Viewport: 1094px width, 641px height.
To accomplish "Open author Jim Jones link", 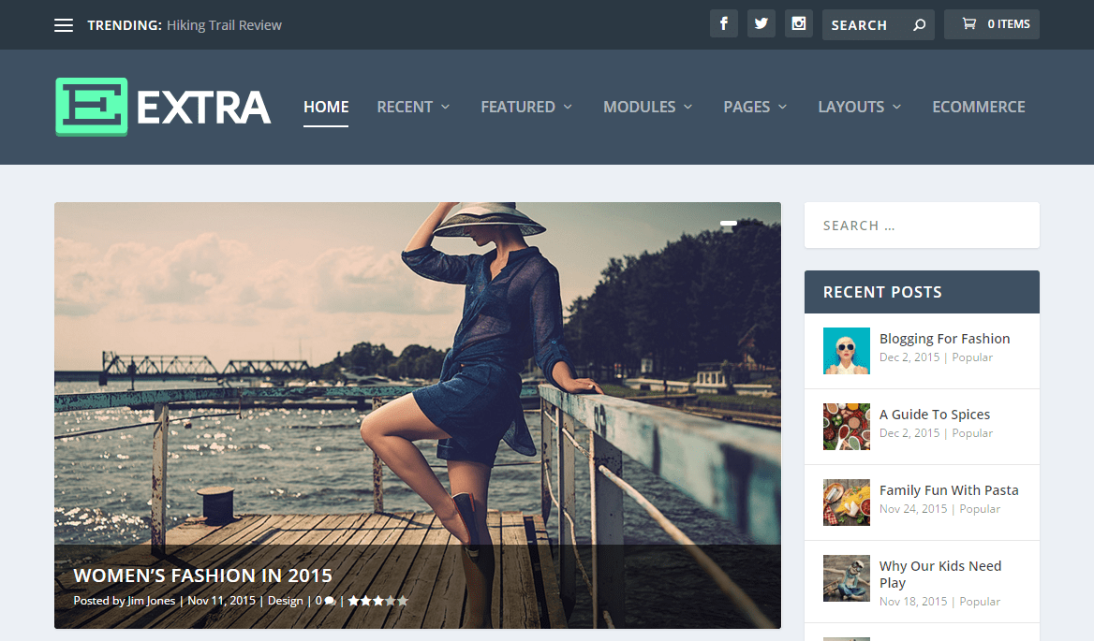I will [x=151, y=601].
